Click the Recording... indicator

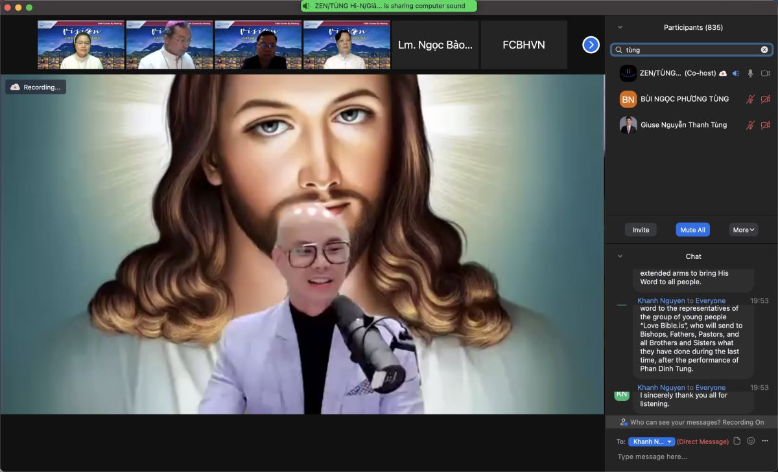point(36,87)
